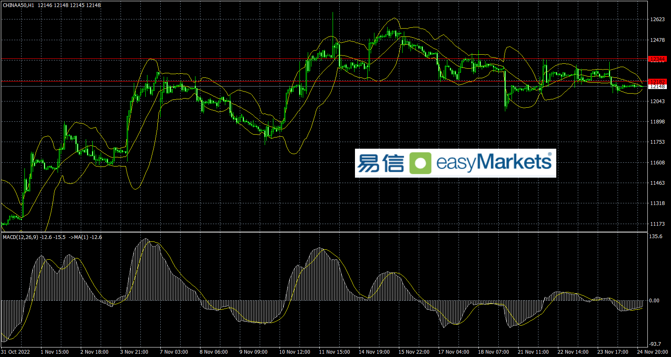Click the red 12182 price level tag
This screenshot has width=671, height=357.
pyautogui.click(x=657, y=82)
